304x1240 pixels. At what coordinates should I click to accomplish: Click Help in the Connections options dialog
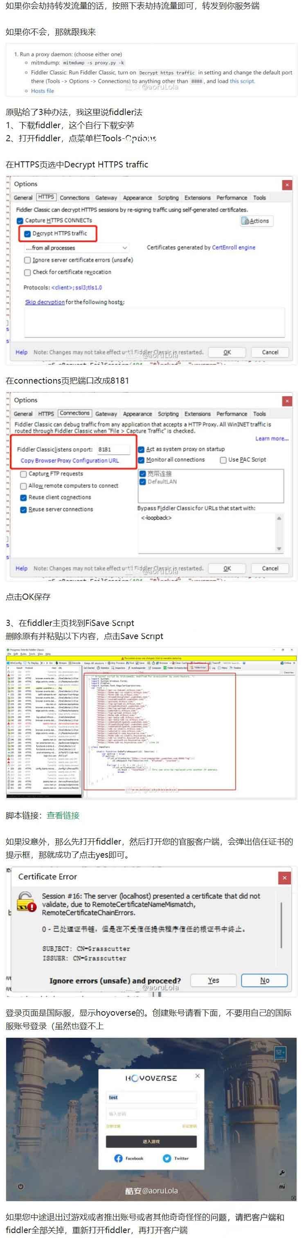21,569
